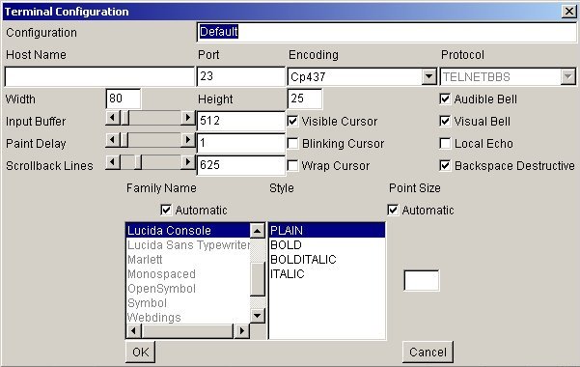
Task: Click the Configuration name field
Action: (387, 32)
